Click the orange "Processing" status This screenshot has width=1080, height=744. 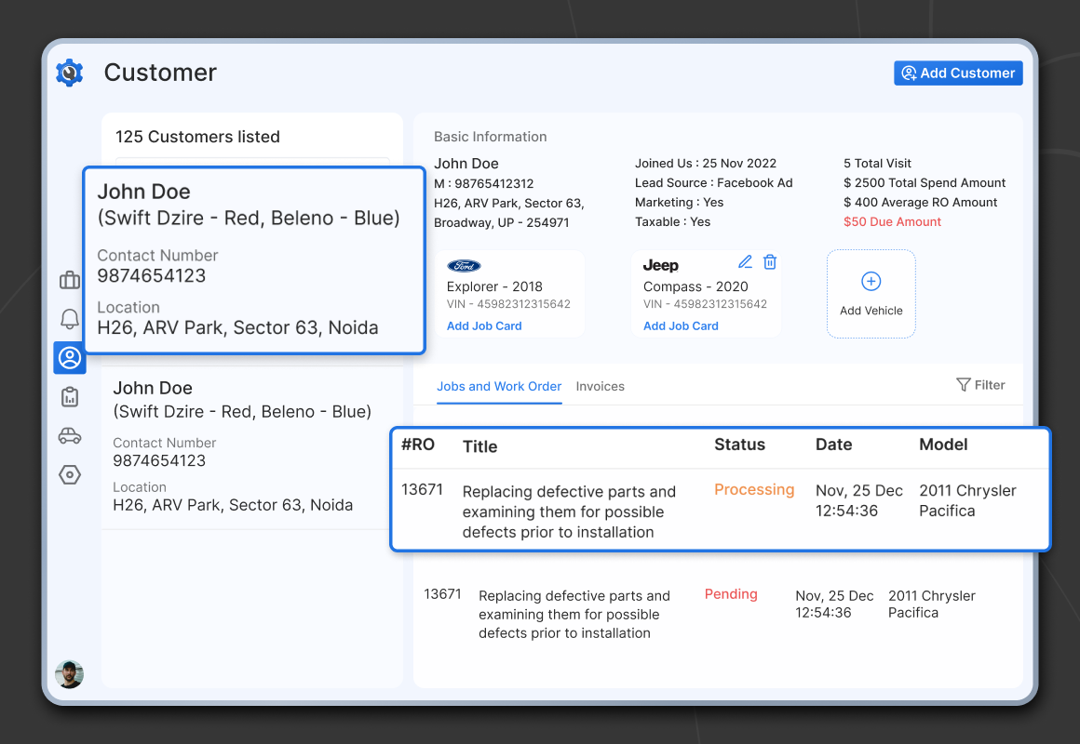pos(754,490)
